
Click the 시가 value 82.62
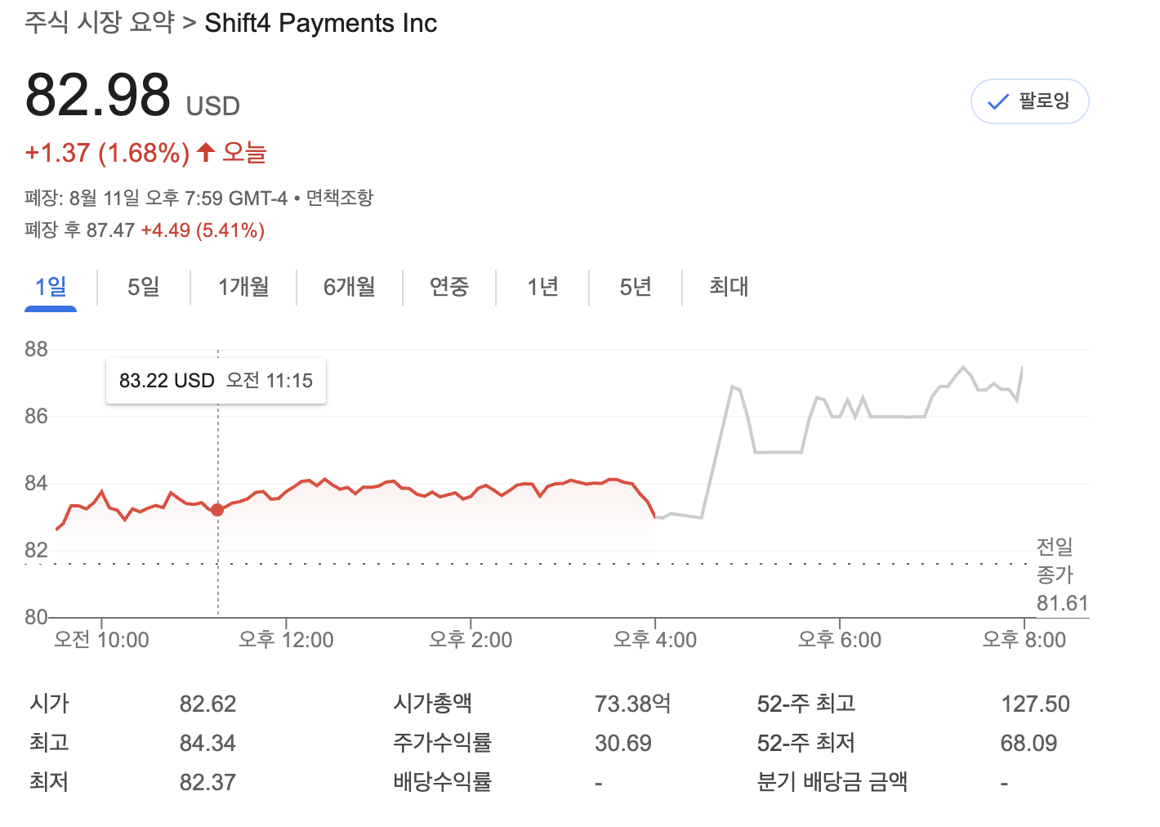pos(207,704)
